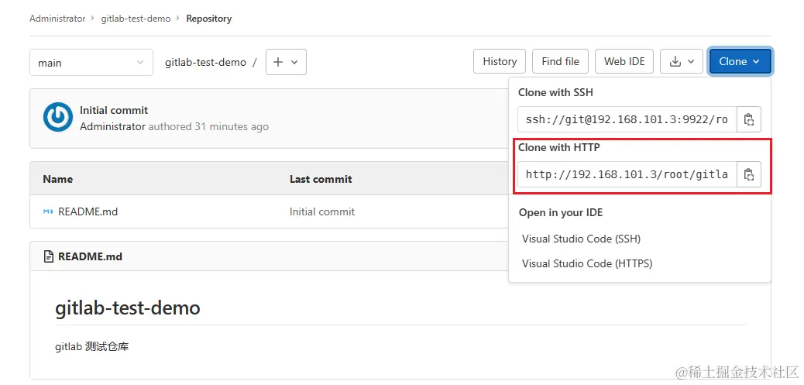Copy the HTTP clone URL
Screen dimensions: 804x385
tap(749, 174)
